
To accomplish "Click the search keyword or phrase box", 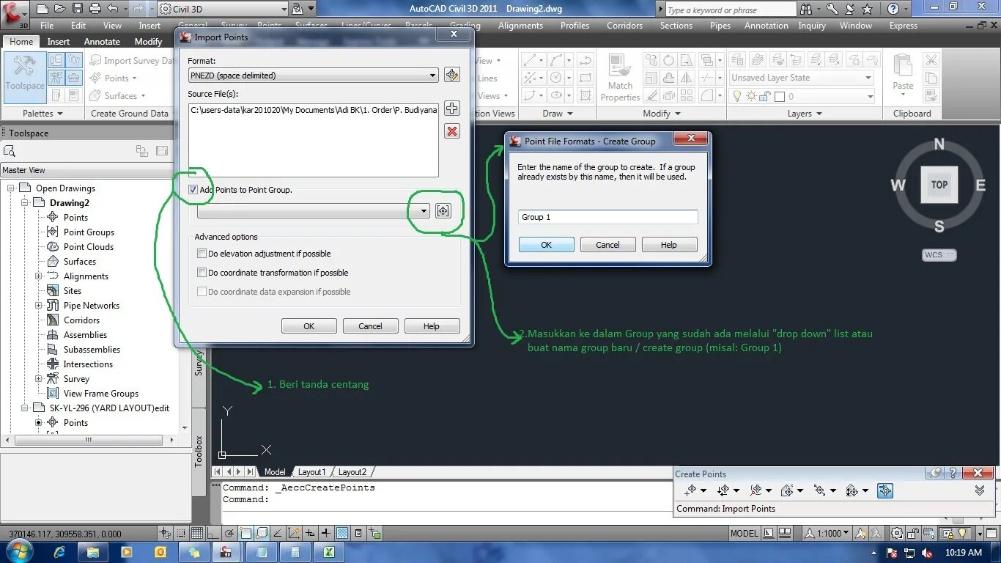I will 731,10.
